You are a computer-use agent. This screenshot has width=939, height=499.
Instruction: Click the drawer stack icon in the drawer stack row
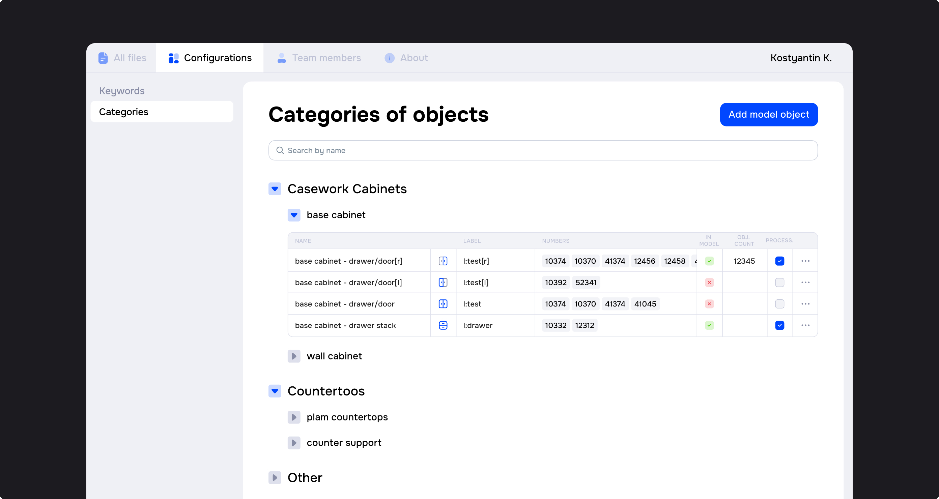point(443,325)
